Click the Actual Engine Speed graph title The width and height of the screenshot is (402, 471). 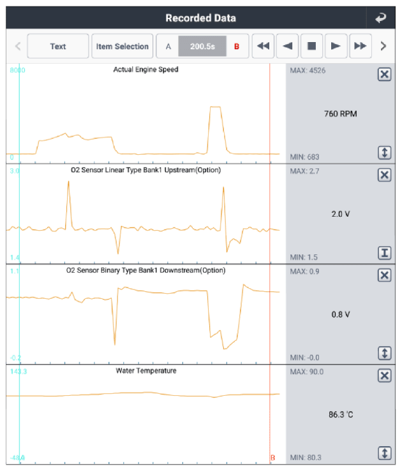coord(146,69)
